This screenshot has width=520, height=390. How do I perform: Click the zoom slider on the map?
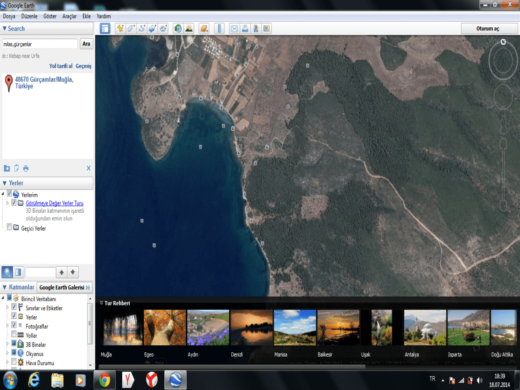click(503, 173)
